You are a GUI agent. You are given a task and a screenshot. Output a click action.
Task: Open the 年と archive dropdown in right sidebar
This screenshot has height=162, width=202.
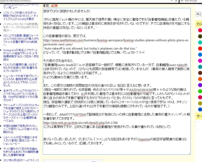click(x=199, y=14)
